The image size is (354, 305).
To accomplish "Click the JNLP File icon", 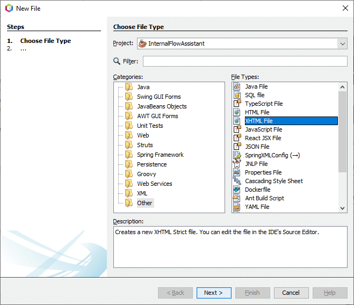I will click(x=237, y=164).
